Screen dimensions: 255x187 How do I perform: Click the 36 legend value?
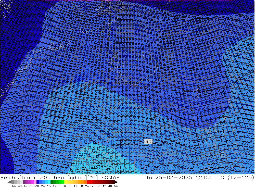[98, 186]
